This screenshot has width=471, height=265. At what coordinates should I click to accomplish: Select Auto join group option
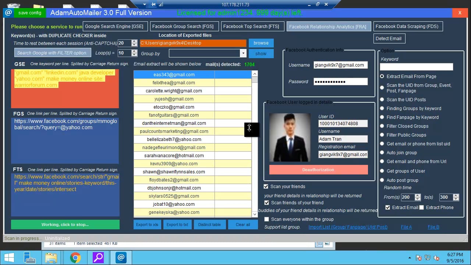pos(382,152)
